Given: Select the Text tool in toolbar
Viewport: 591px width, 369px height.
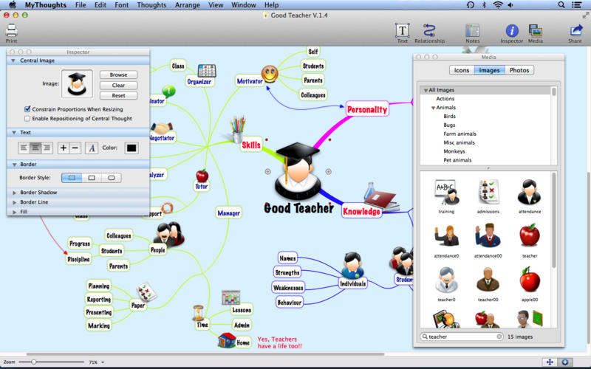Looking at the screenshot, I should click(402, 30).
